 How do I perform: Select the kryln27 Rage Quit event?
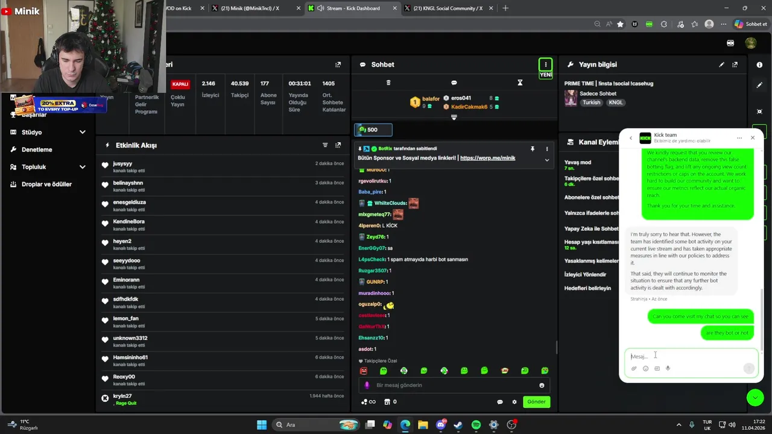[223, 399]
